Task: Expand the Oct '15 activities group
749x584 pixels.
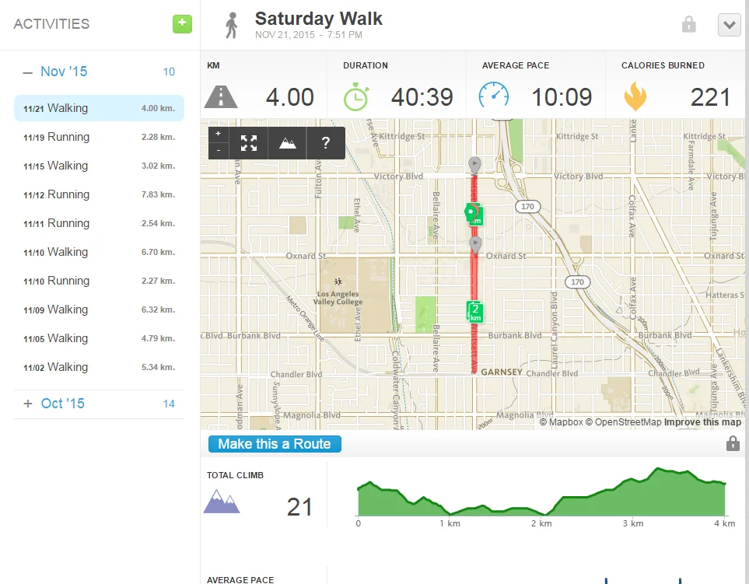Action: (x=28, y=404)
